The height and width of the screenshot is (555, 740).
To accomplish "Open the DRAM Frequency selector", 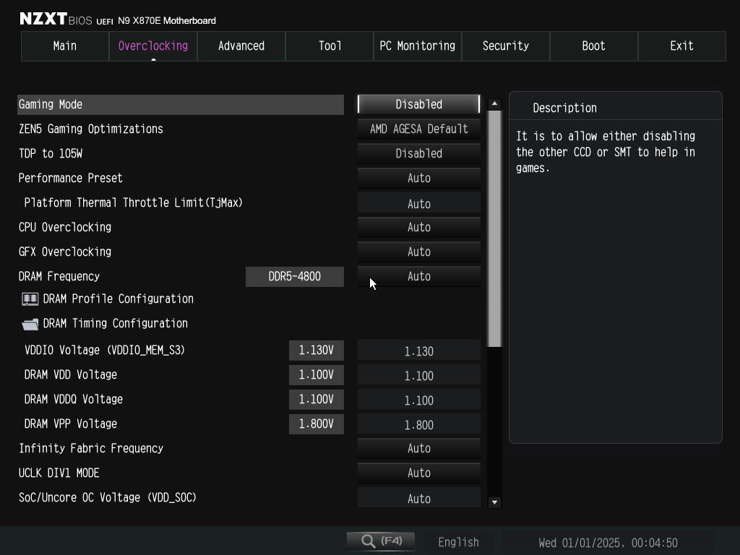I will point(418,276).
